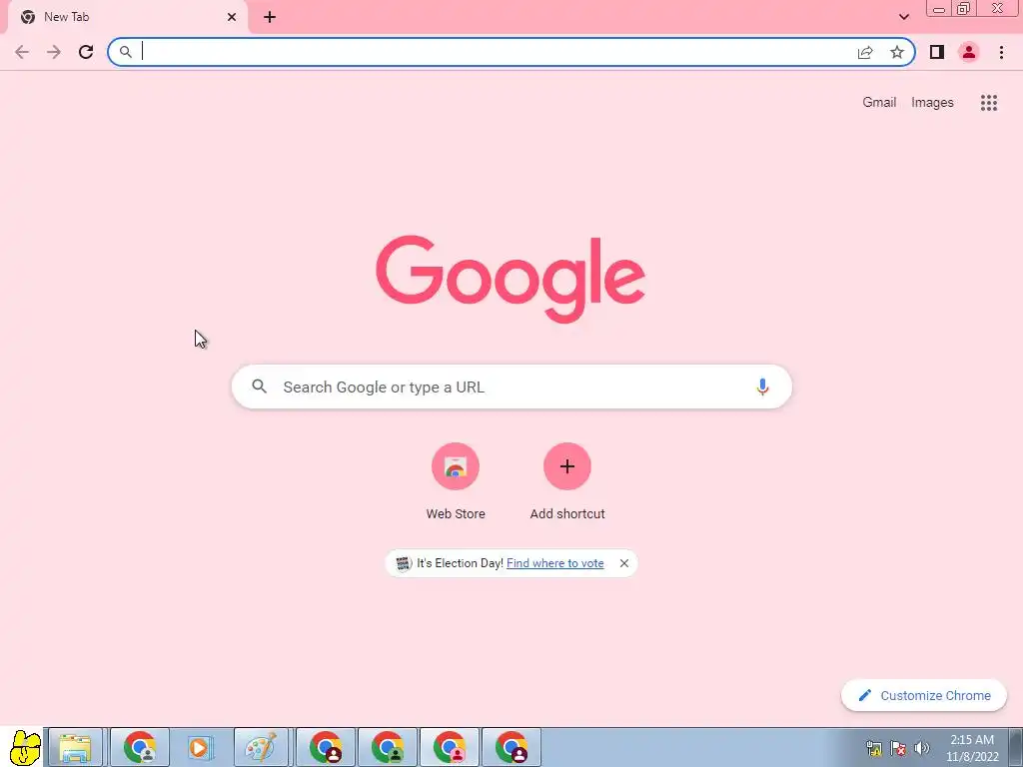Open the red profile avatar menu
1023x767 pixels.
tap(969, 52)
